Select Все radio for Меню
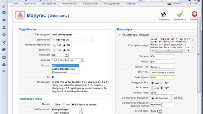203x114 pixels. 54,104
